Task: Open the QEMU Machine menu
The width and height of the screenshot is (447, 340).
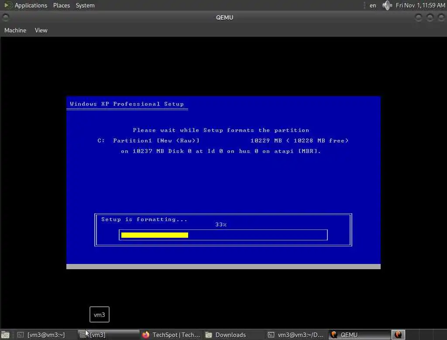Action: (x=15, y=30)
